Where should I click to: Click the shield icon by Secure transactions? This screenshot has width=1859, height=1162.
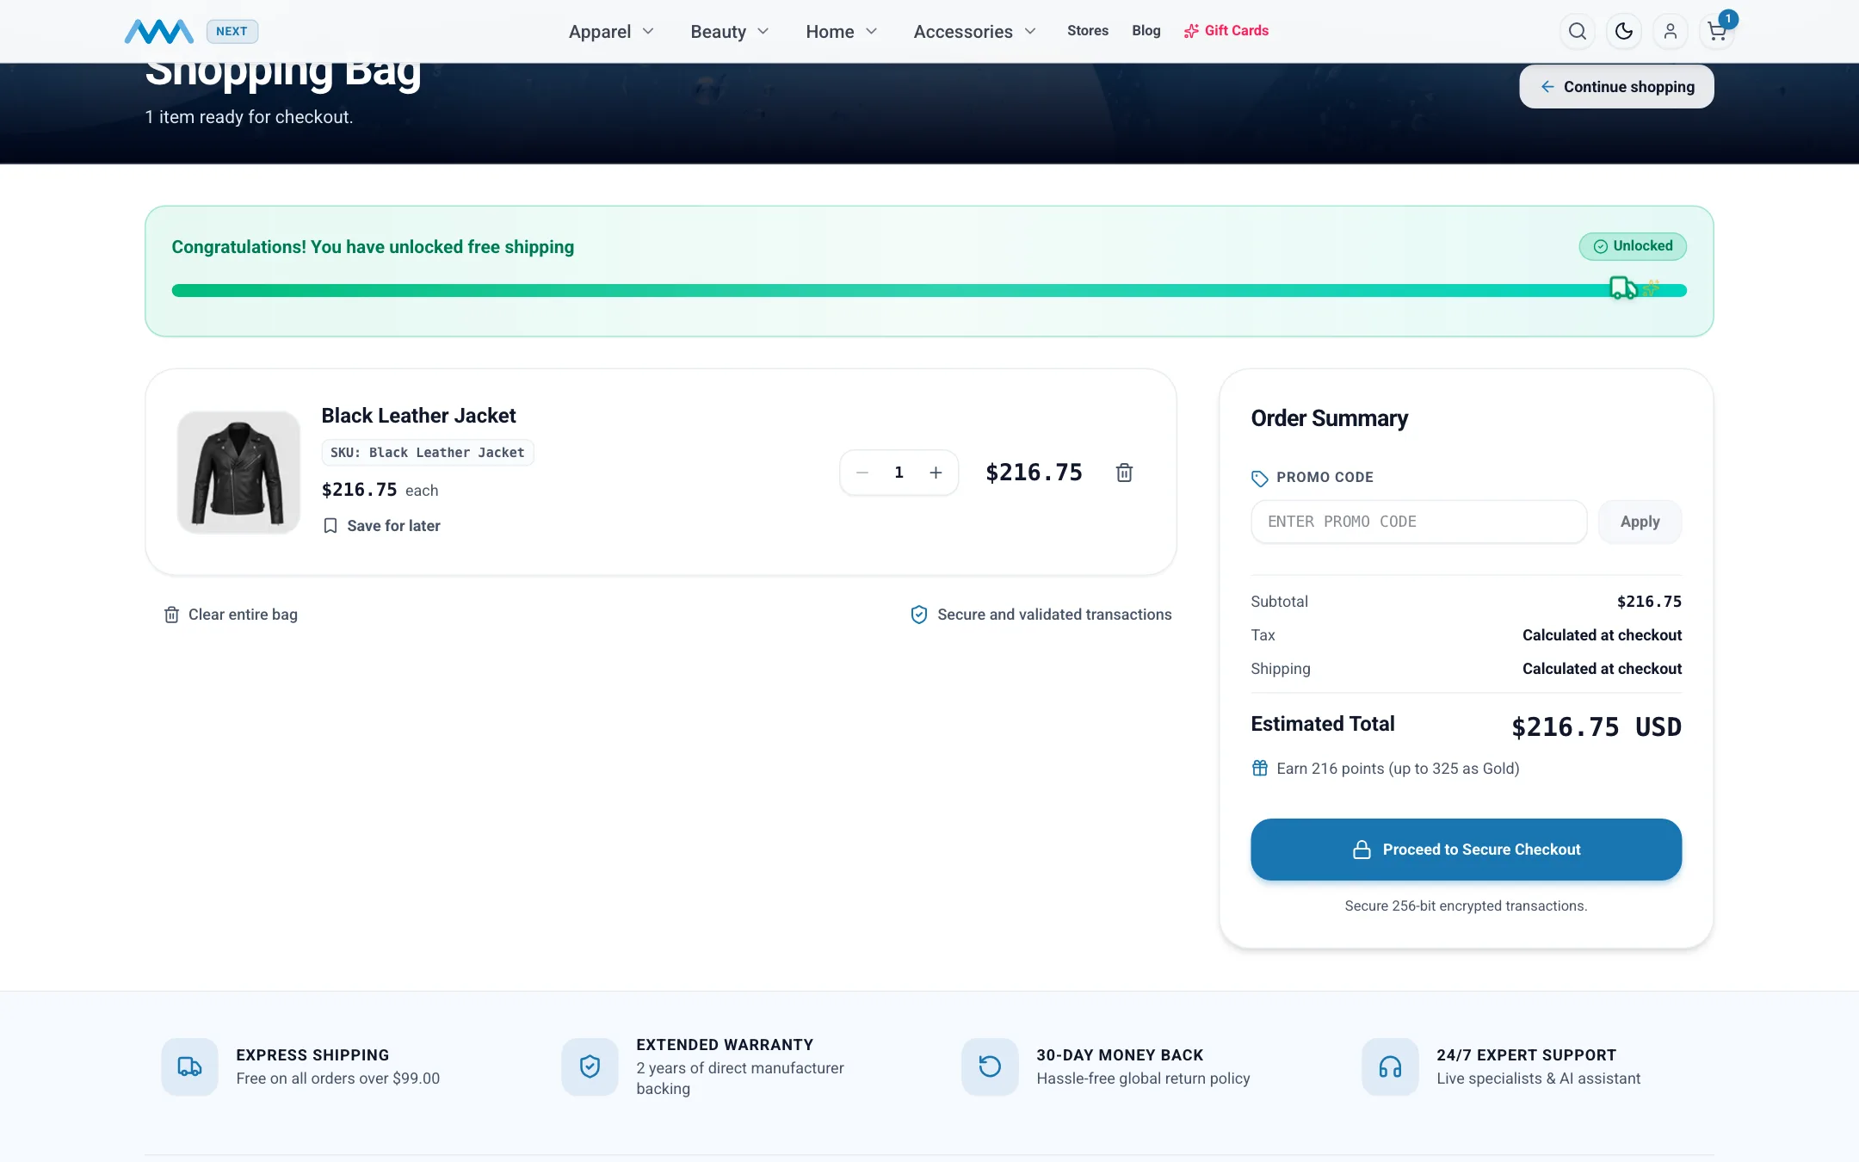(919, 615)
